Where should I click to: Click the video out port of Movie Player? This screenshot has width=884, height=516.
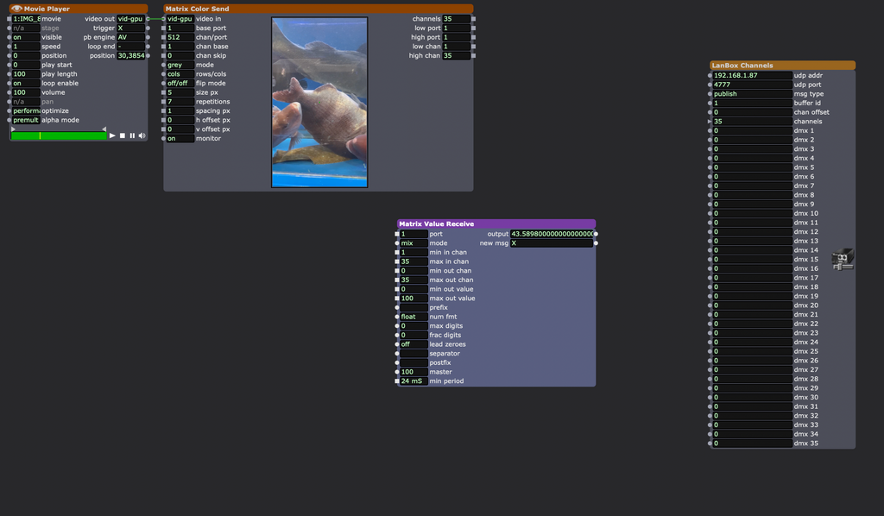(148, 18)
